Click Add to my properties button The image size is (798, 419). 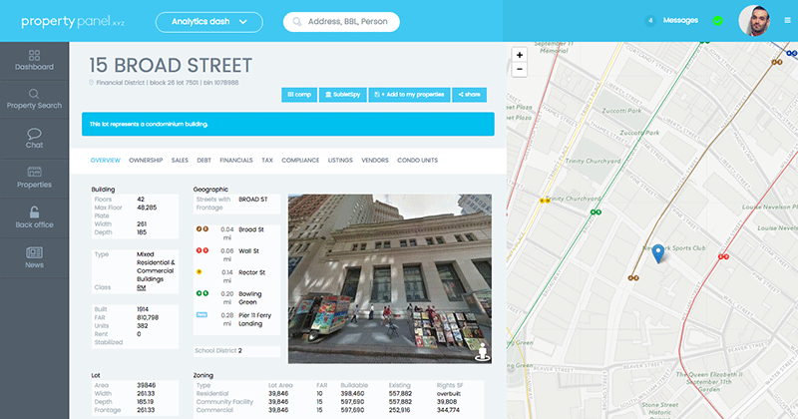coord(409,94)
